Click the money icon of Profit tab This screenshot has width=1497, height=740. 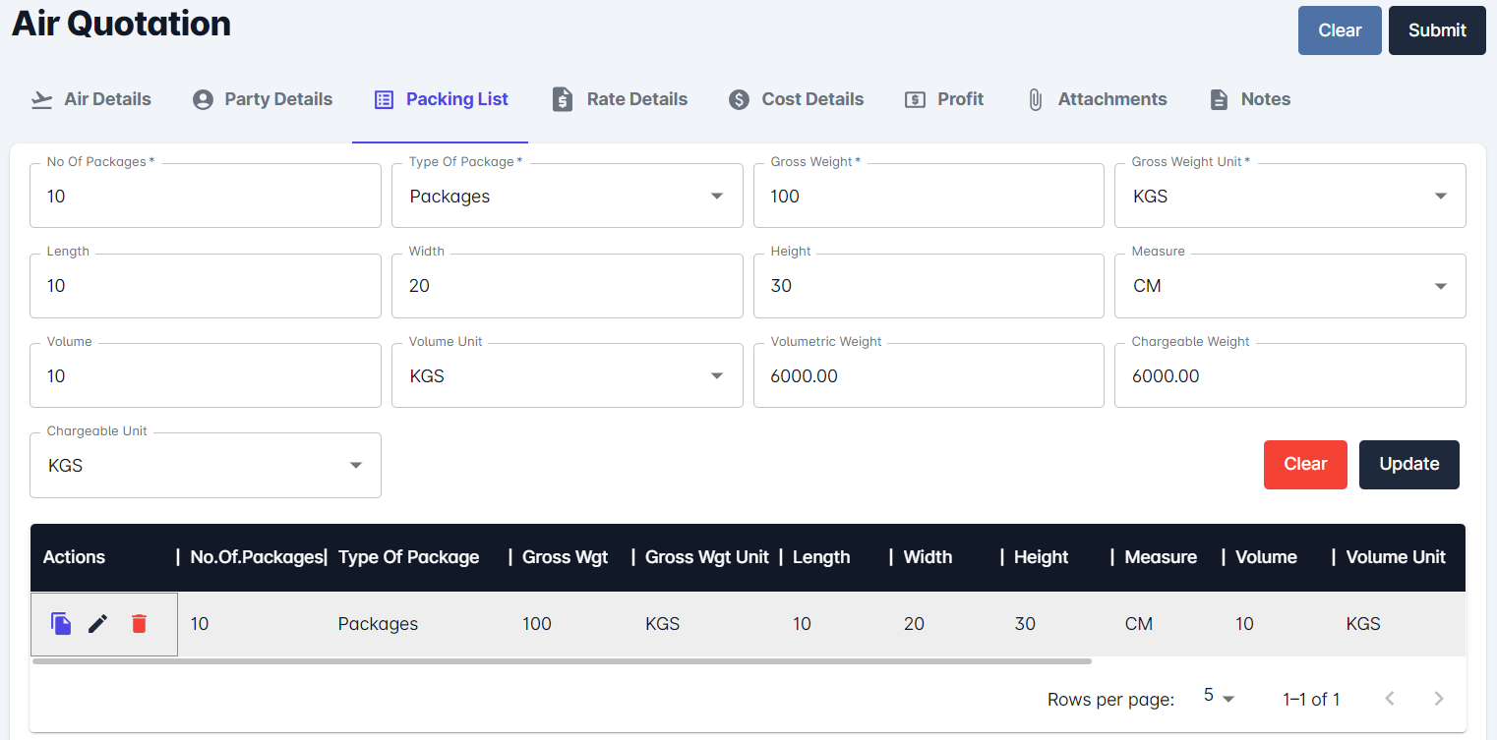(x=916, y=99)
